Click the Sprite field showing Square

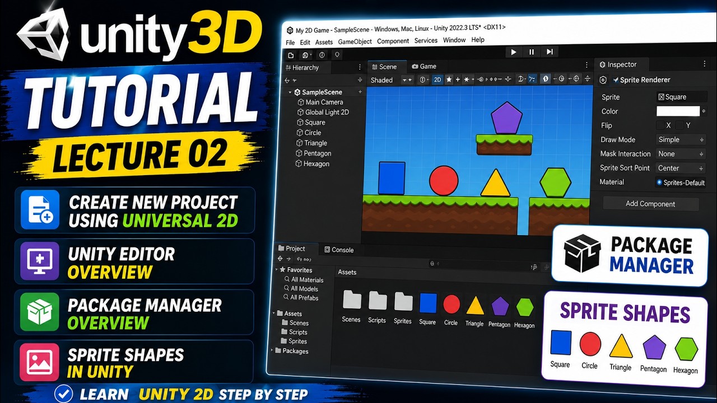point(681,97)
